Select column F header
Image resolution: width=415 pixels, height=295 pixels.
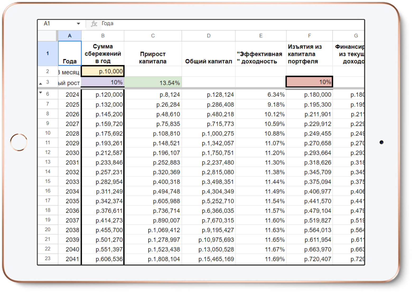(x=309, y=36)
